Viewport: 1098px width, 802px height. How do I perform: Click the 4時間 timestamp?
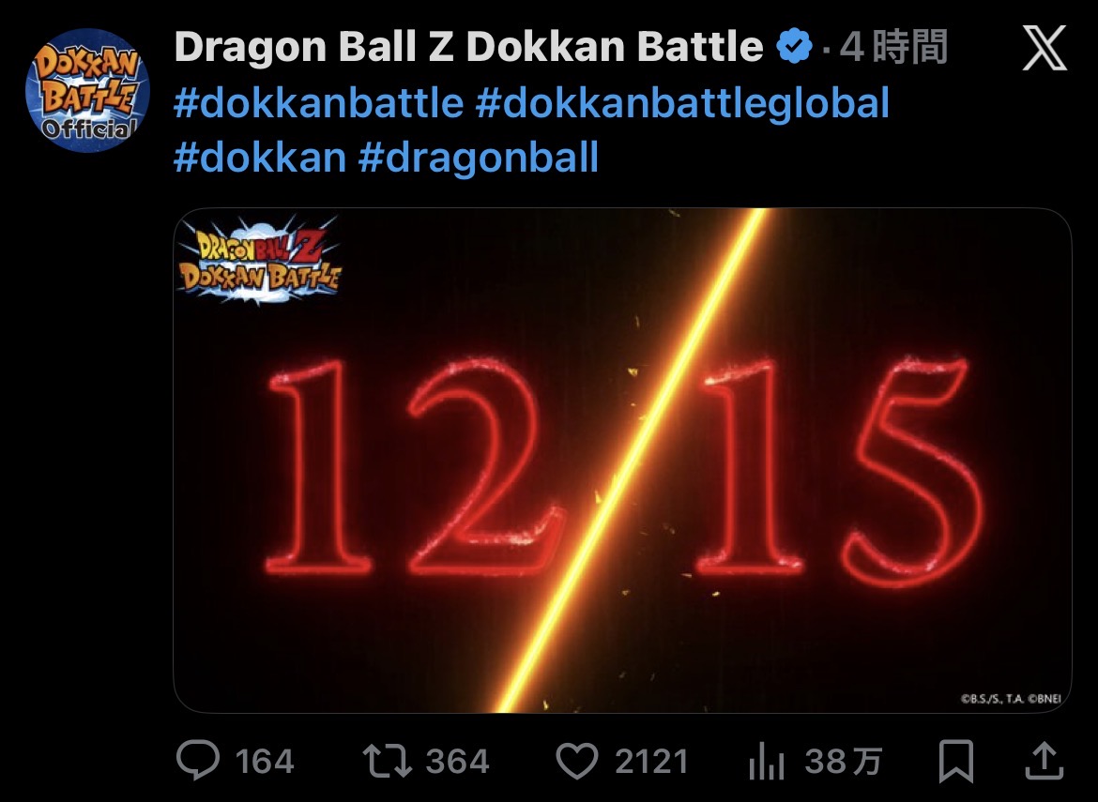click(892, 47)
